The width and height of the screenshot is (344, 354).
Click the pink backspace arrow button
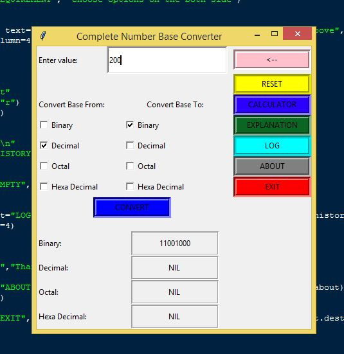pyautogui.click(x=272, y=60)
